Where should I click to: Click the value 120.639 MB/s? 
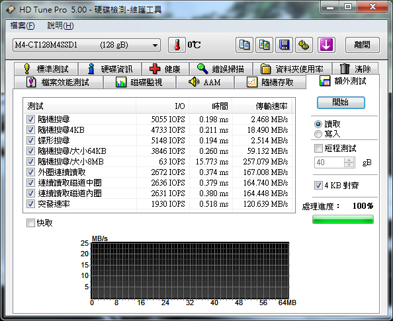tap(265, 204)
